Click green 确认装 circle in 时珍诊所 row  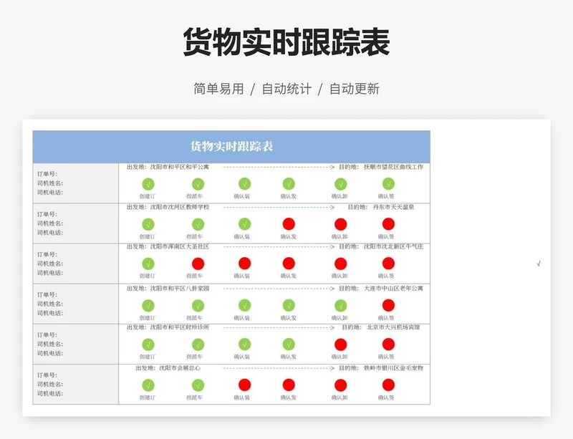click(244, 344)
